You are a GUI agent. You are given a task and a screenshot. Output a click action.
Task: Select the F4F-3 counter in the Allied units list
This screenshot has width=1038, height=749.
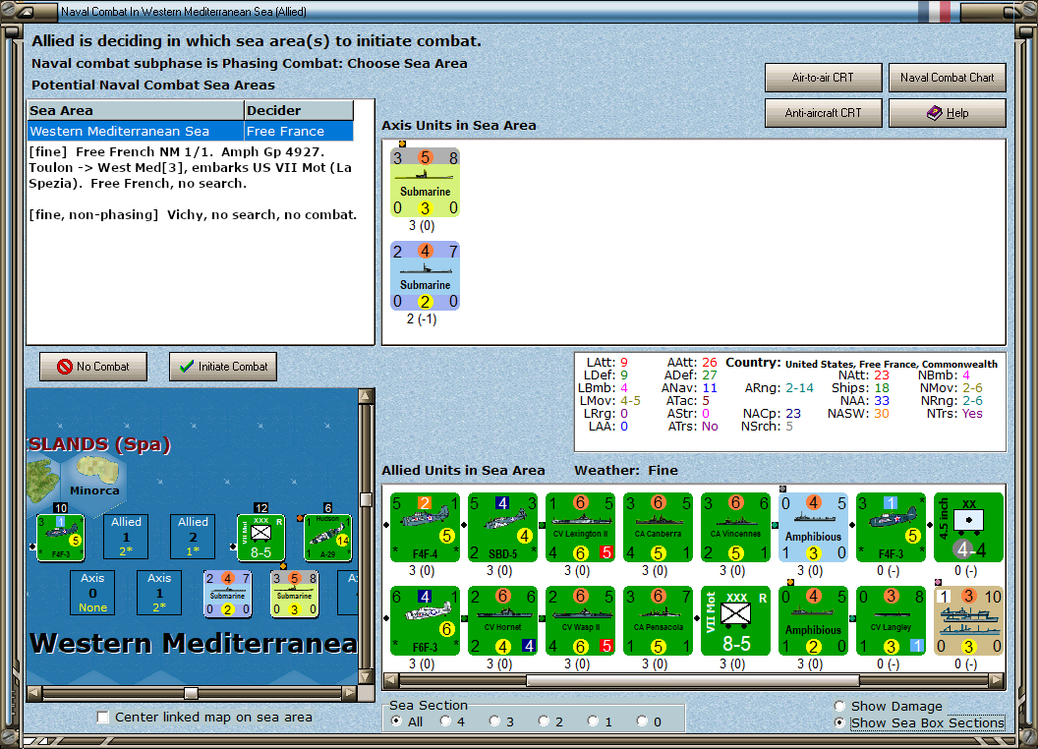(891, 527)
